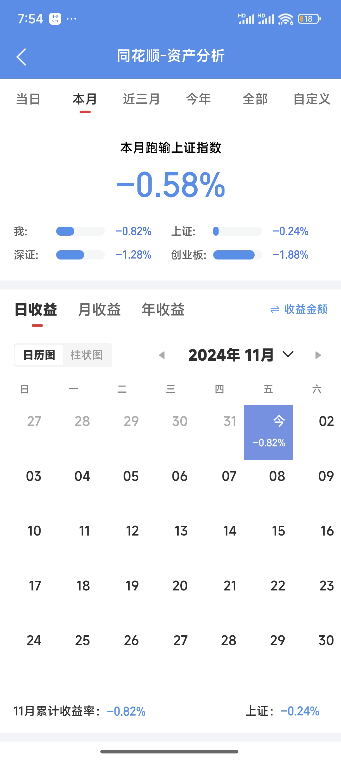Select greyed-out date 31 of previous month

click(230, 421)
